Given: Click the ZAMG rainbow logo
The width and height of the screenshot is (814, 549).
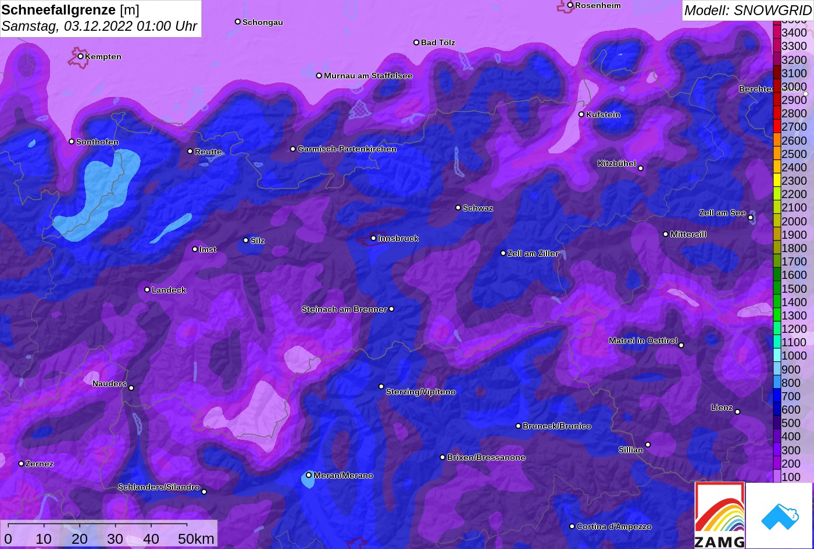Looking at the screenshot, I should pyautogui.click(x=720, y=515).
